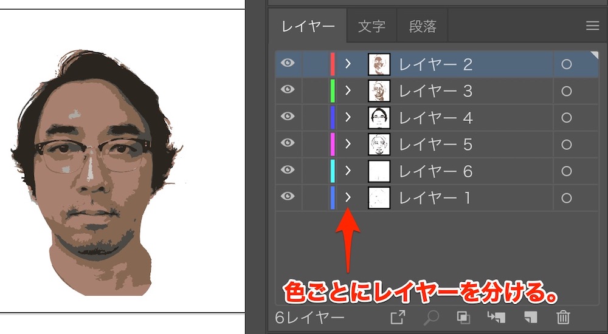Switch to the 文字 tab

(x=371, y=27)
